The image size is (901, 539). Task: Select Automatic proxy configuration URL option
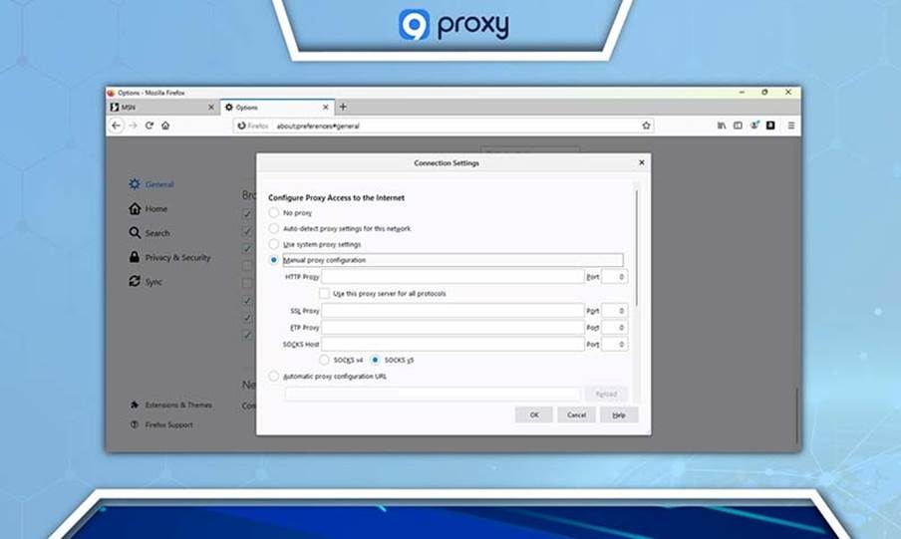tap(274, 377)
